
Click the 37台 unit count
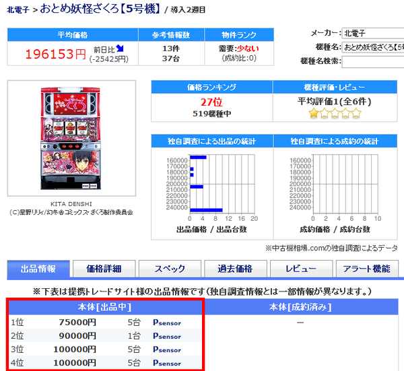[171, 59]
